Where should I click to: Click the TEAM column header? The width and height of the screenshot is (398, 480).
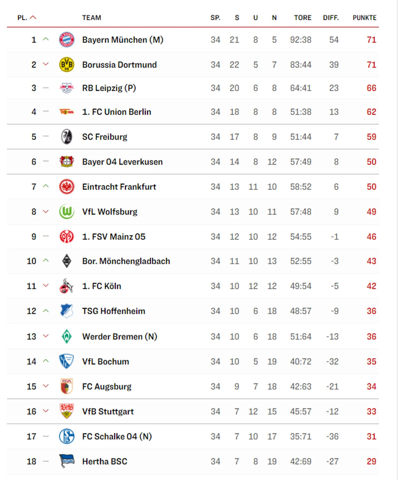[92, 18]
